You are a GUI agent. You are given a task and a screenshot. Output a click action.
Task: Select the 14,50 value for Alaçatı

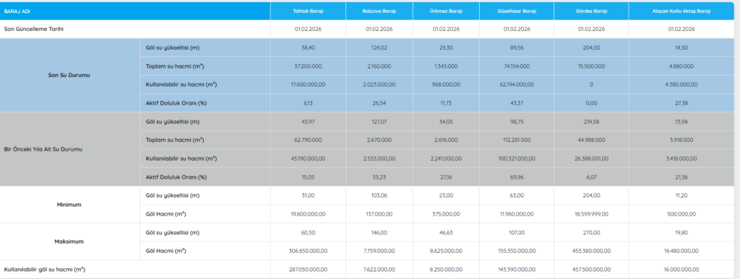pyautogui.click(x=681, y=48)
